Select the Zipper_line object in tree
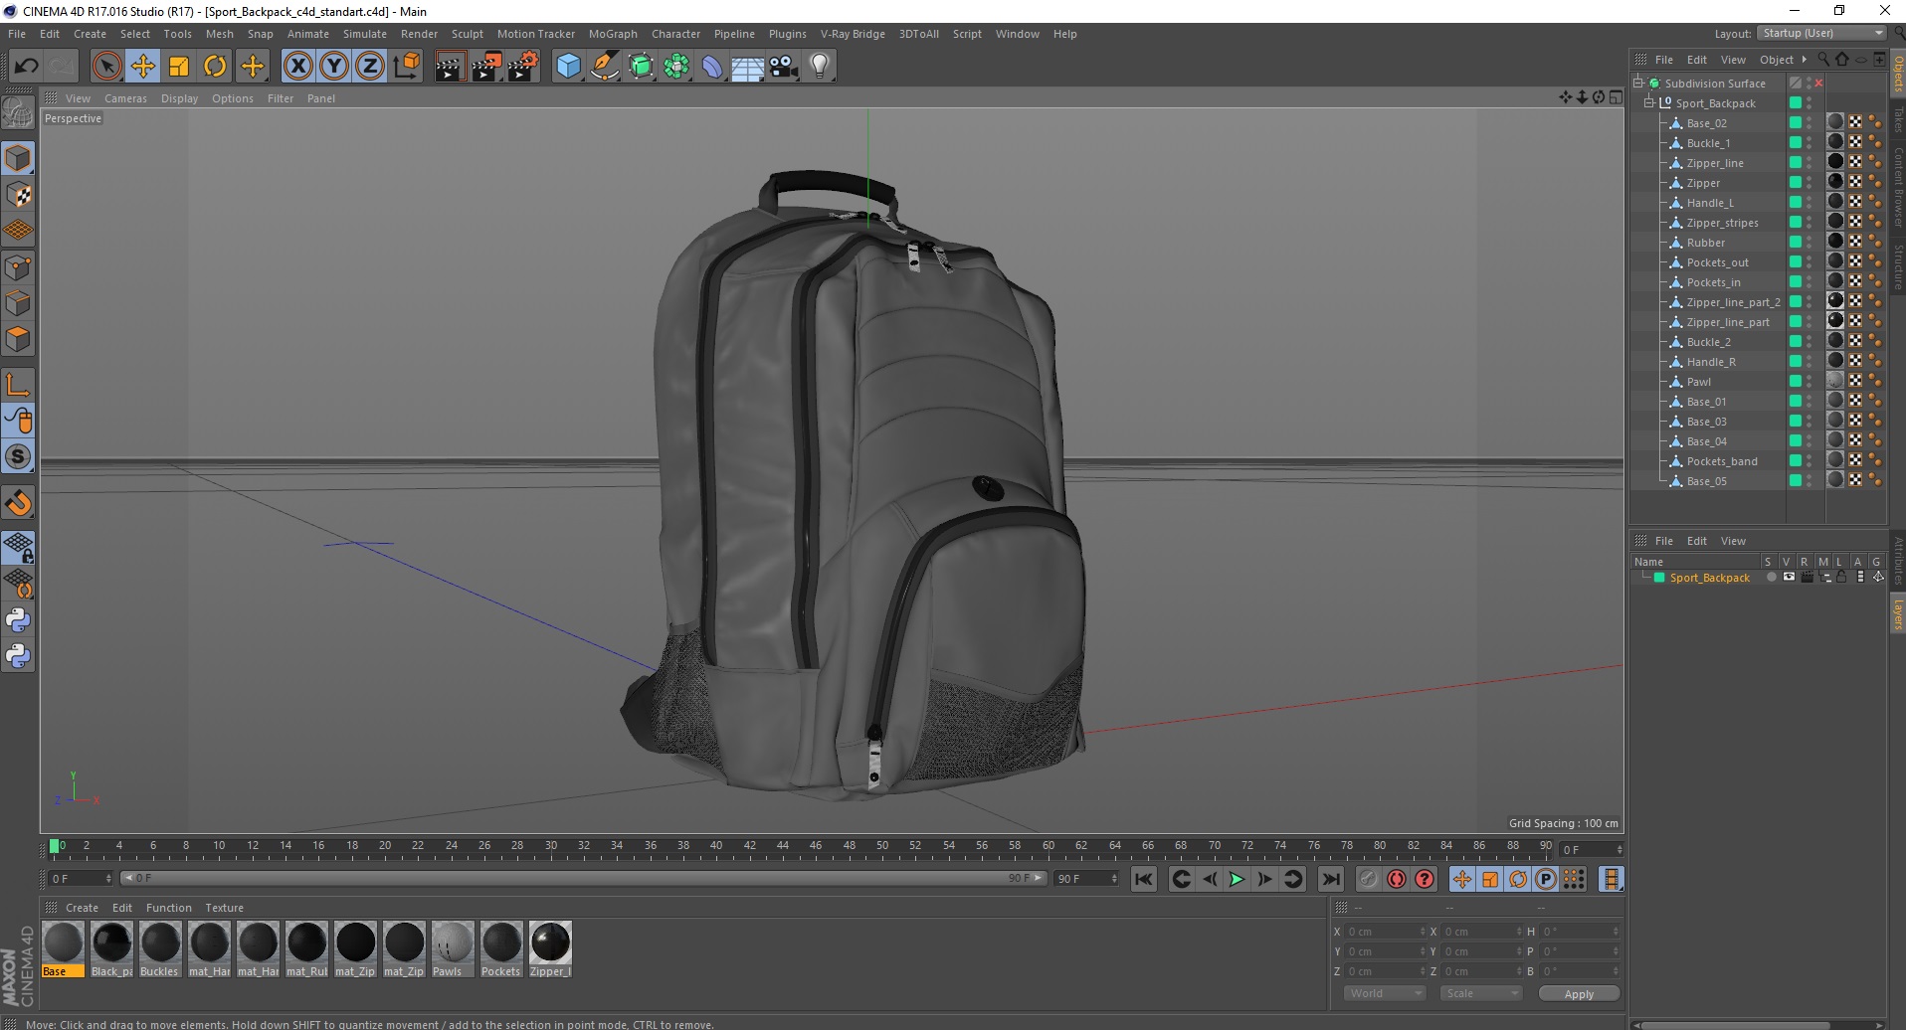Image resolution: width=1906 pixels, height=1030 pixels. pos(1715,163)
